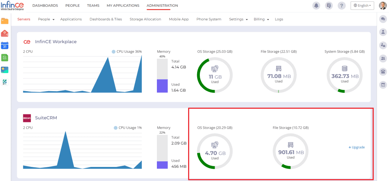This screenshot has height=181, width=389.
Task: Select the ADMINISTRATION top menu
Action: coord(162,5)
